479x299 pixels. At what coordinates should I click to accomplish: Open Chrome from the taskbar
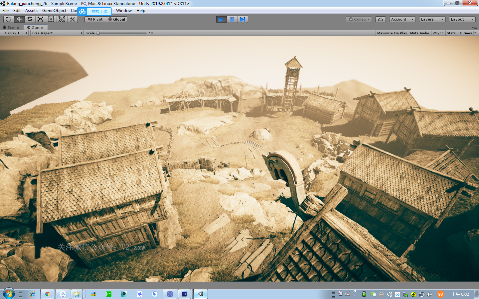tap(48, 294)
